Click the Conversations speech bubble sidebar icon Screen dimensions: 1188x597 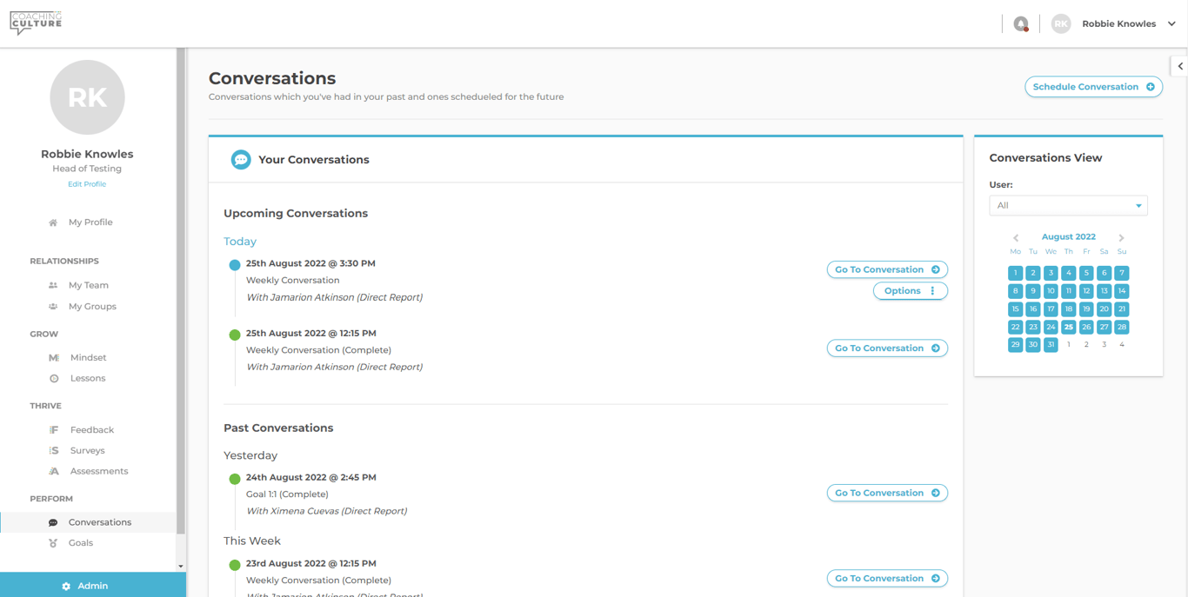pyautogui.click(x=53, y=522)
